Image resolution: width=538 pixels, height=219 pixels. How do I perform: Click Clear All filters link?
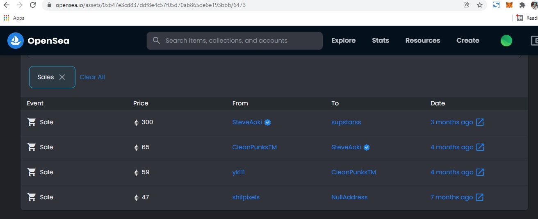pos(92,77)
